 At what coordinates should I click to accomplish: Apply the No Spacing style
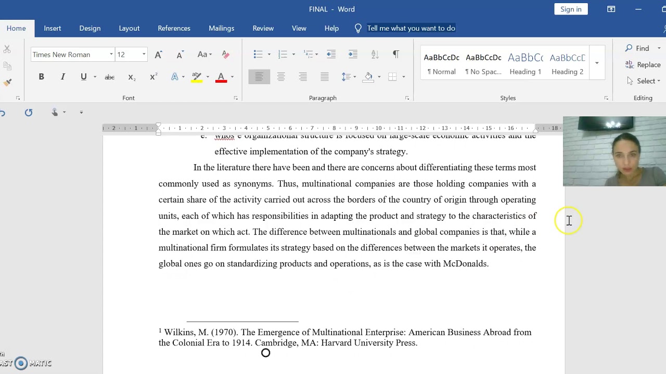(483, 64)
